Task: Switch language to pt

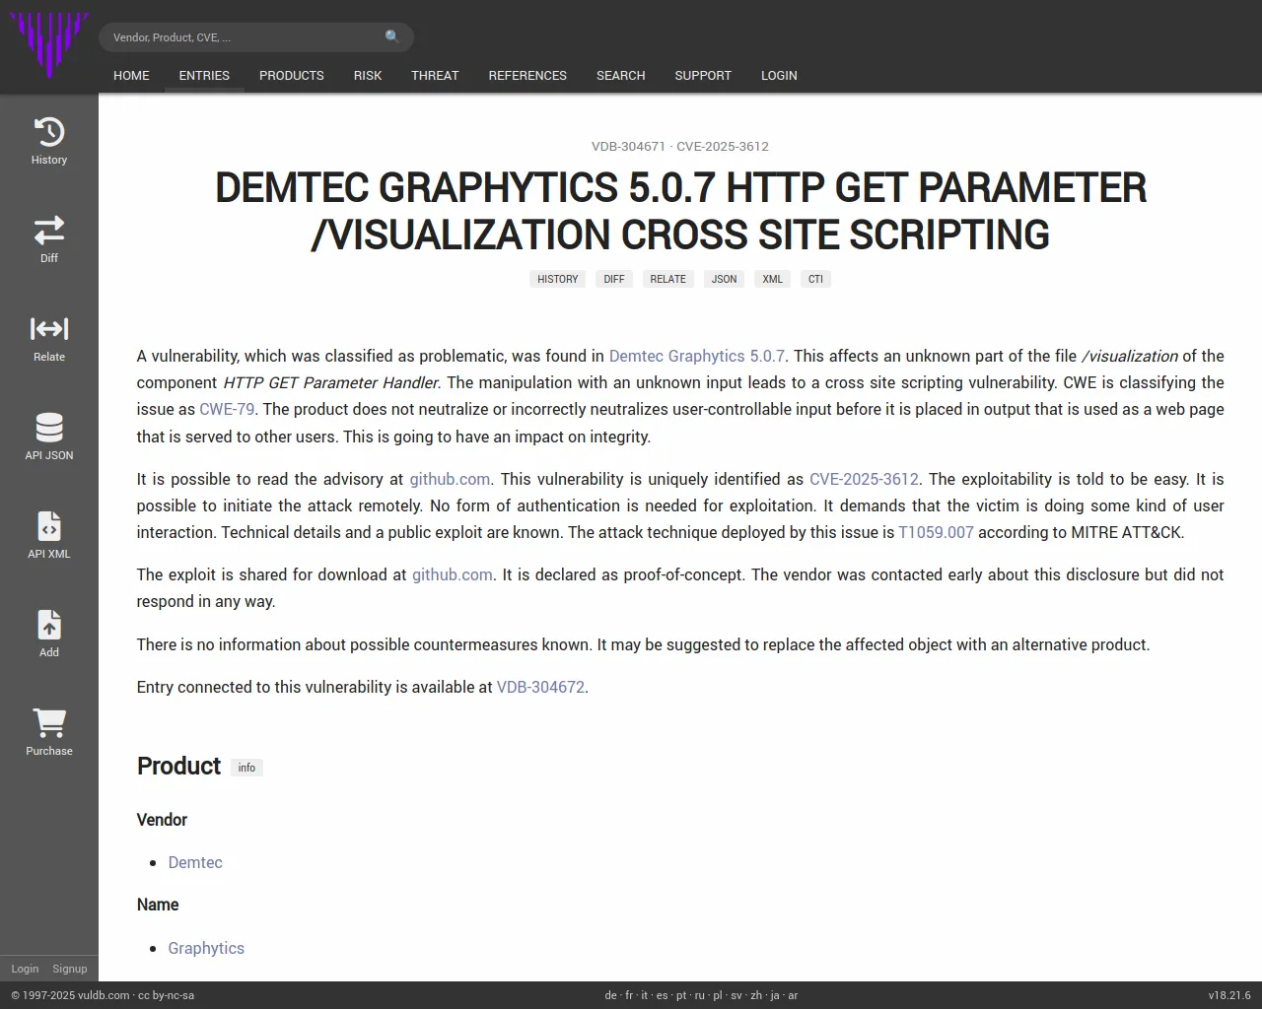Action: (681, 995)
